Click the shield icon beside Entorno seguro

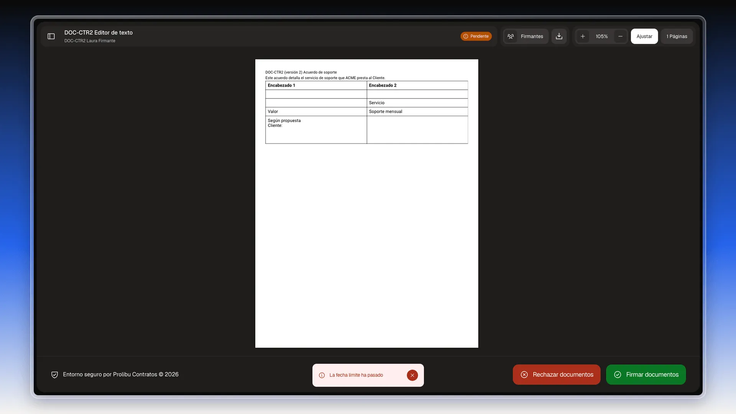point(54,375)
